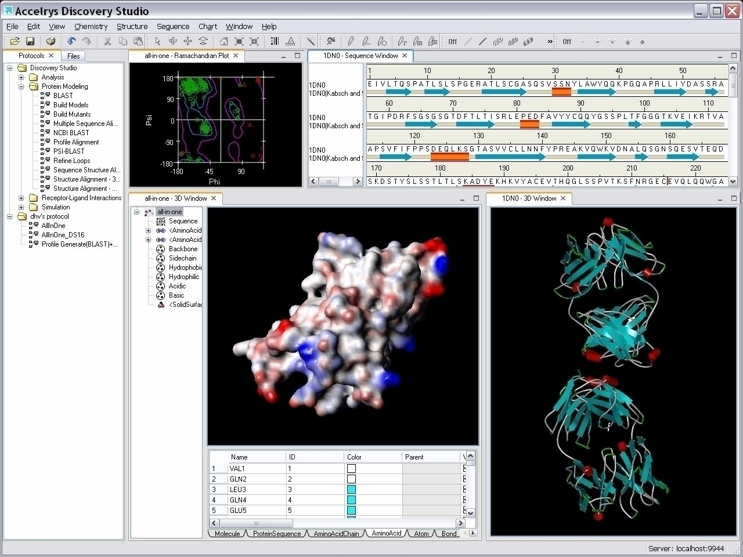Image resolution: width=743 pixels, height=557 pixels.
Task: Select Hydrophilic group in hierarchy tree
Action: point(183,277)
